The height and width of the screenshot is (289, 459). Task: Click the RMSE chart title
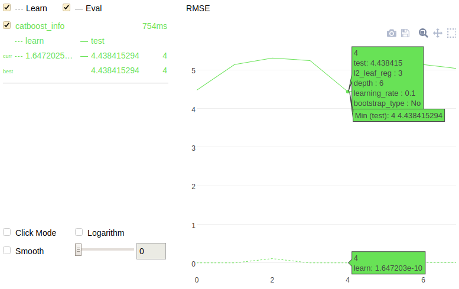coord(197,9)
